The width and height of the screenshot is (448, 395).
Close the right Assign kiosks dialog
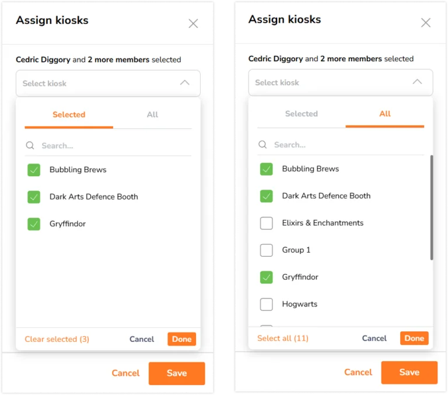pyautogui.click(x=426, y=23)
